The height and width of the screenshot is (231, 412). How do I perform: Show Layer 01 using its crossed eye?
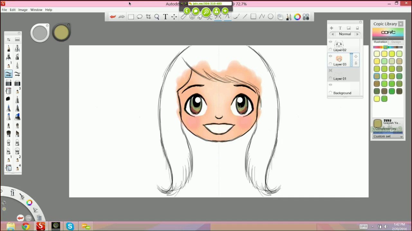(330, 71)
